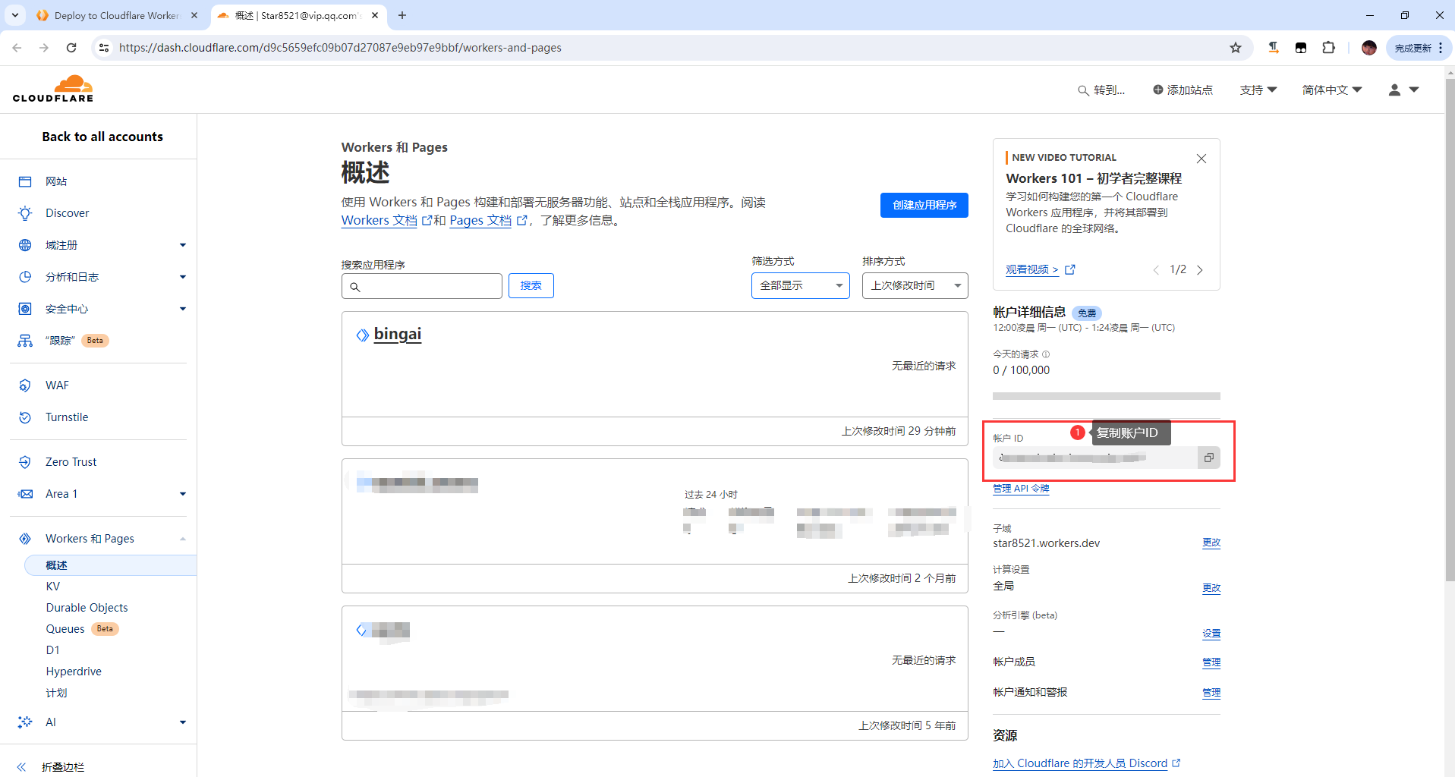Click the browser address bar URL
1455x777 pixels.
click(x=340, y=48)
